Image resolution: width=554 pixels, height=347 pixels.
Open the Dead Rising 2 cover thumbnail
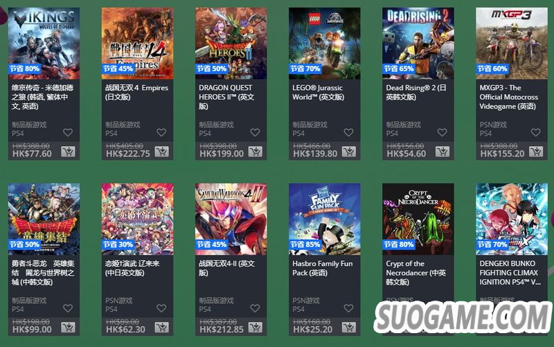coord(418,43)
